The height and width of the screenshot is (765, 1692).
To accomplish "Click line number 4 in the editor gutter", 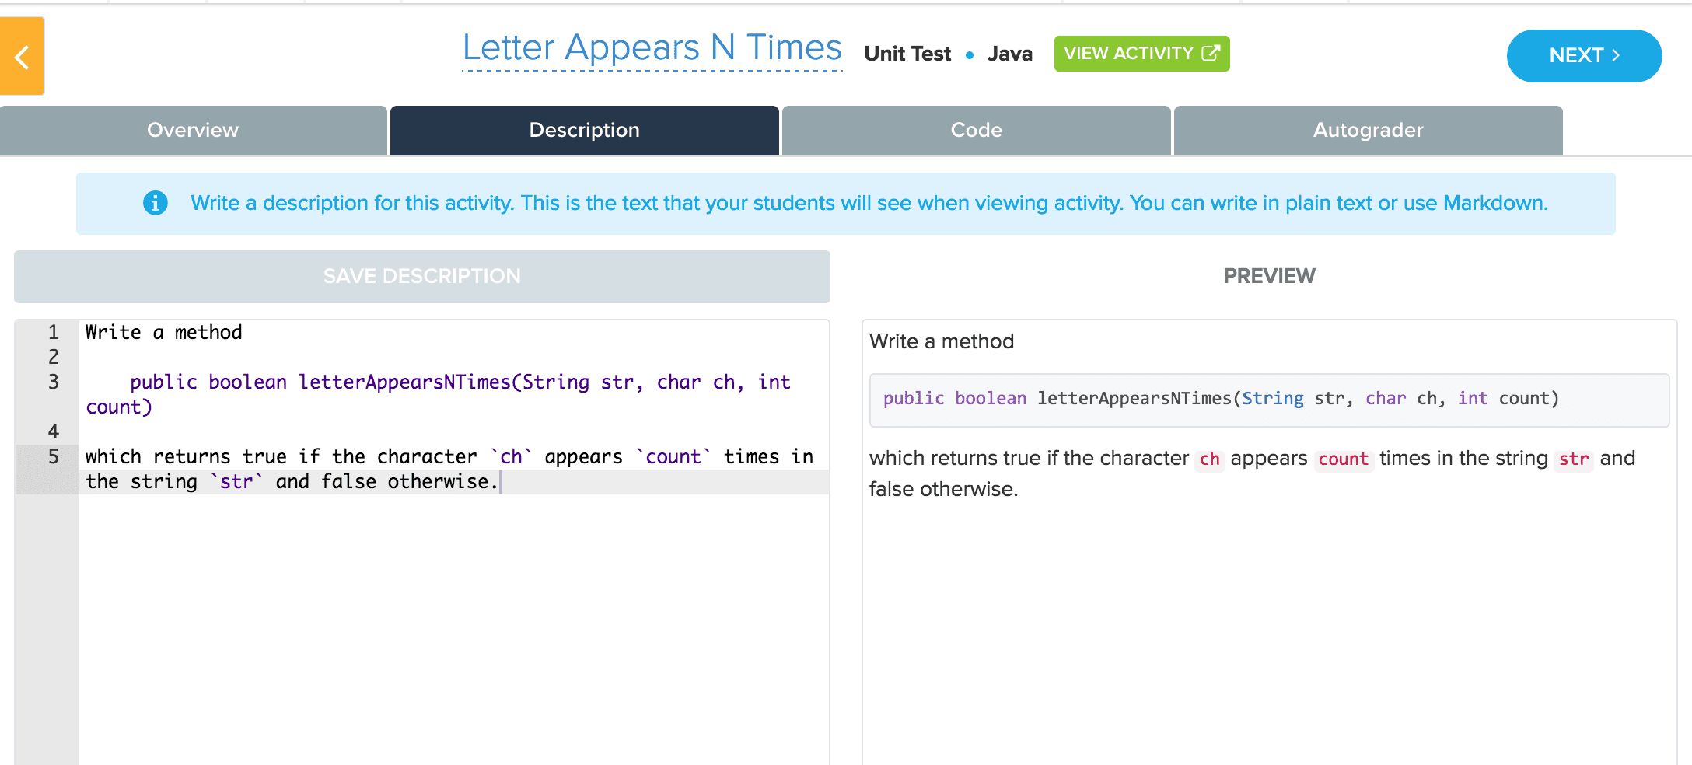I will tap(53, 431).
